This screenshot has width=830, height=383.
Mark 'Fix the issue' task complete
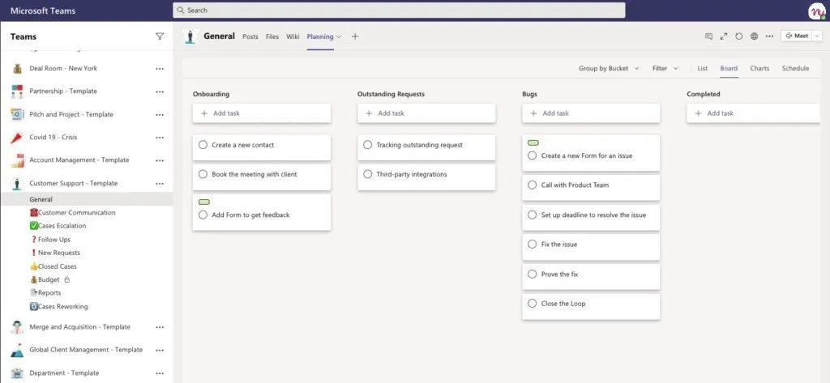tap(532, 245)
